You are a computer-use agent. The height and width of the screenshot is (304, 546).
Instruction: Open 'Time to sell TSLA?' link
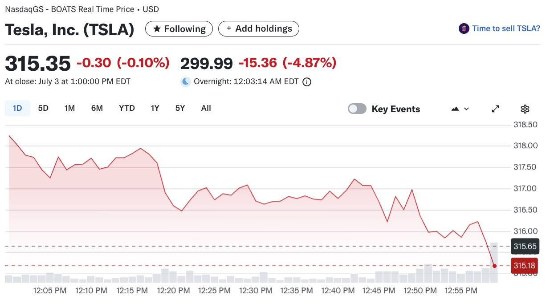point(506,28)
